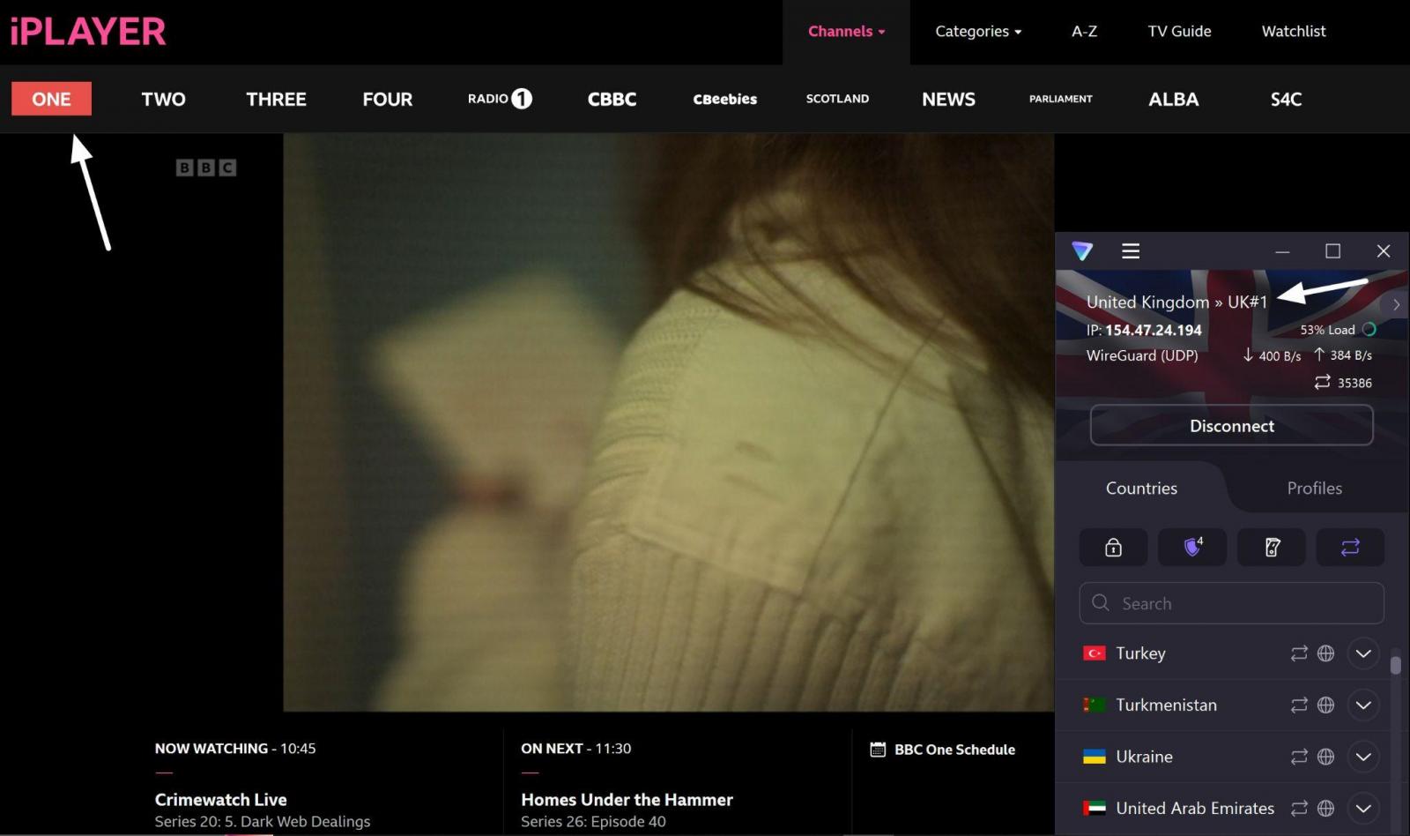Switch to the Profiles tab
Screen dimensions: 1410x836
coord(1314,489)
